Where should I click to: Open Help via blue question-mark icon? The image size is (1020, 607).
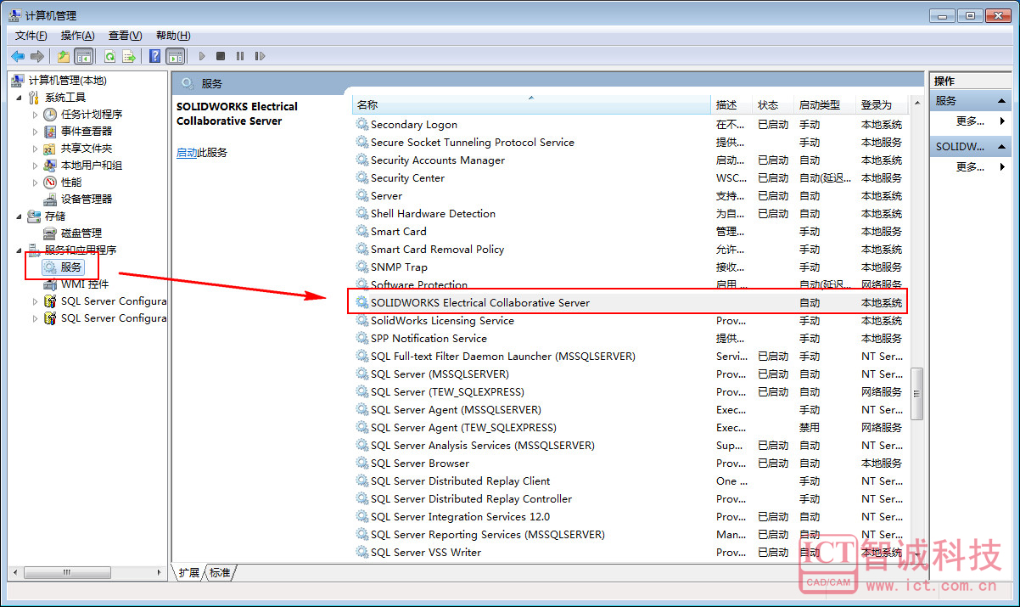point(155,56)
